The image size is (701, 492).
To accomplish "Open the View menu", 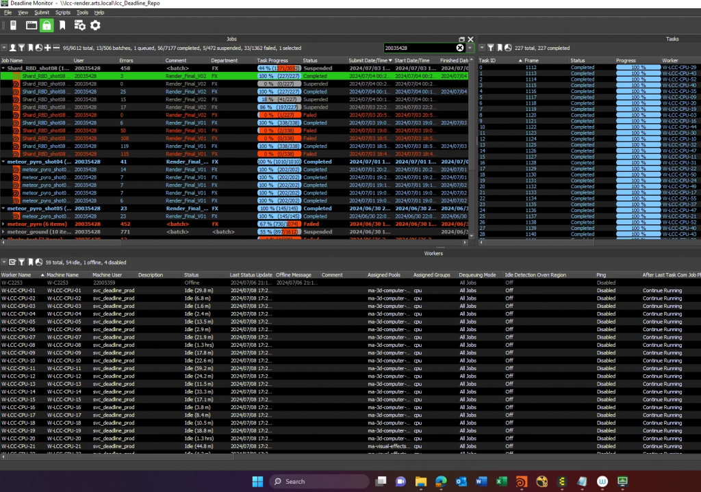I will [x=23, y=12].
